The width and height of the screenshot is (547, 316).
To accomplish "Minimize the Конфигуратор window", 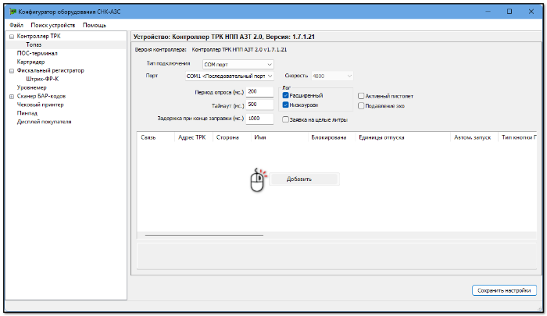I will (488, 12).
